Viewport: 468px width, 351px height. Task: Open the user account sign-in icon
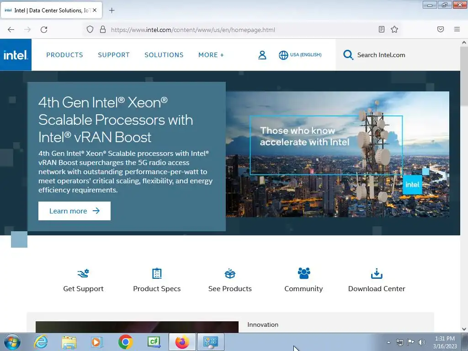(x=262, y=55)
